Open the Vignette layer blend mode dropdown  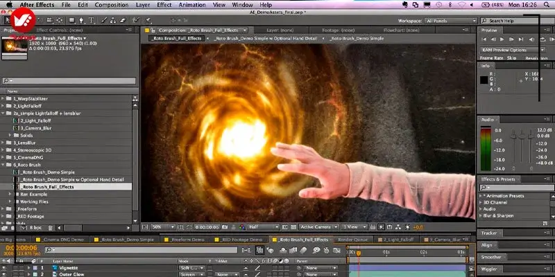[x=191, y=268]
